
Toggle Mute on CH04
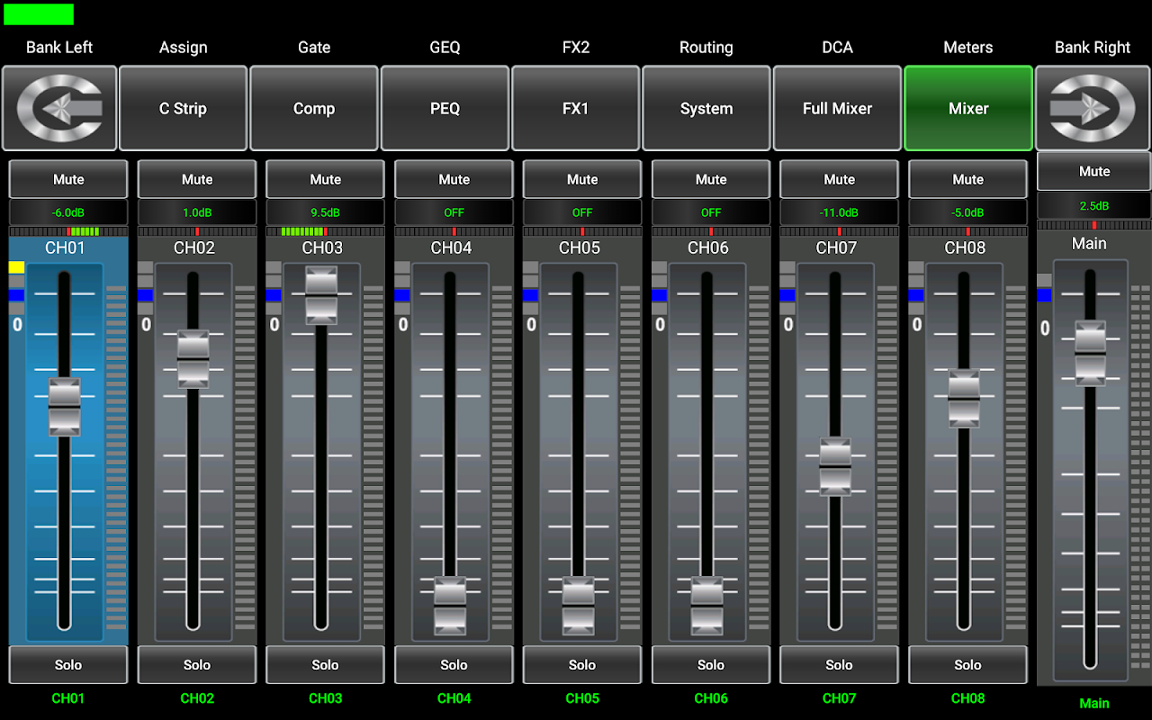coord(454,179)
